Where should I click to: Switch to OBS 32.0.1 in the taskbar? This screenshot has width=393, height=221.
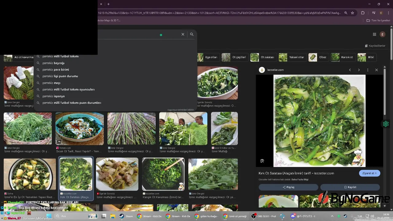(x=264, y=216)
